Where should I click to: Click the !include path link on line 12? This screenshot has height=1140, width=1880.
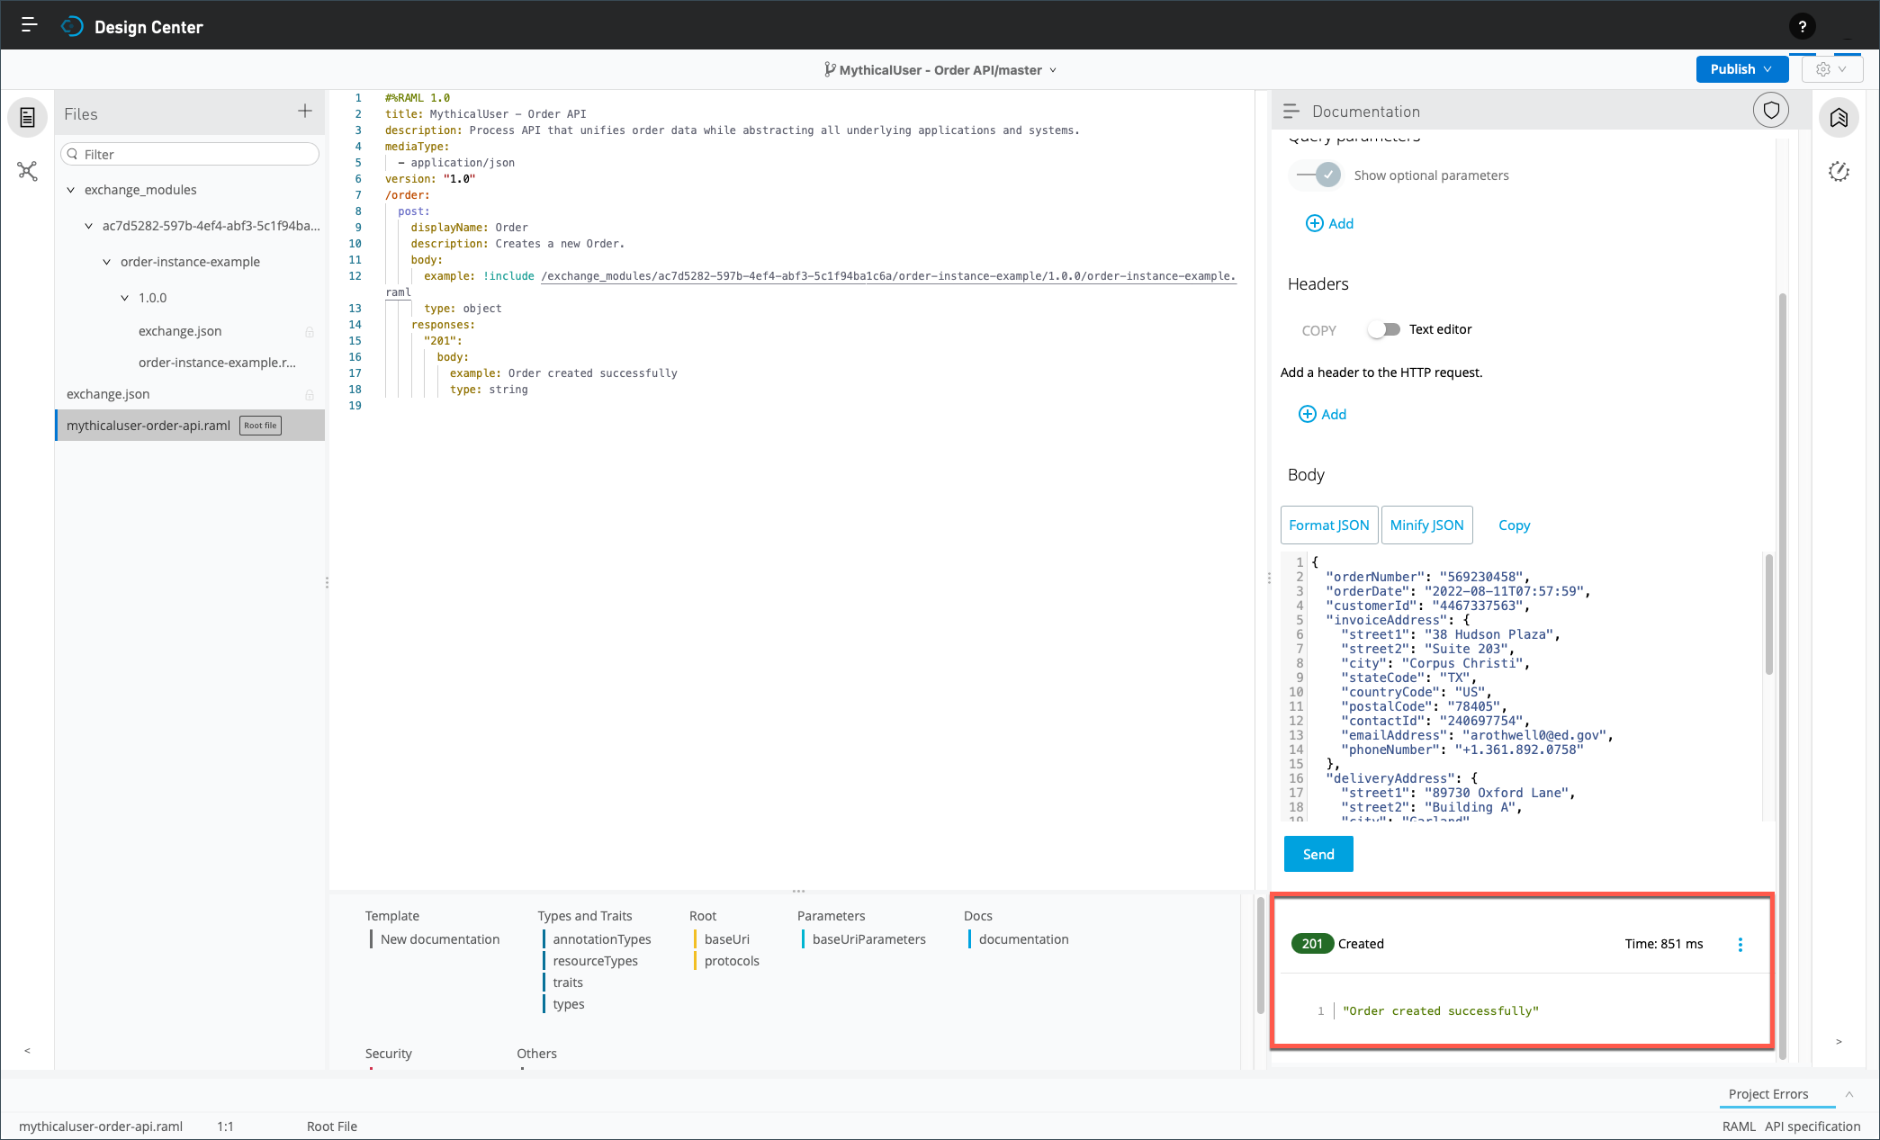coord(888,276)
